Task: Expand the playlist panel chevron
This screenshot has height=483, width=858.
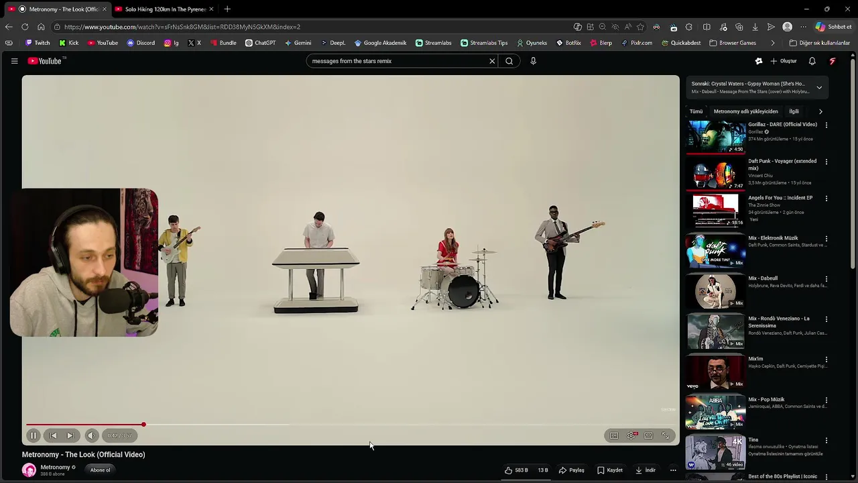Action: click(819, 87)
